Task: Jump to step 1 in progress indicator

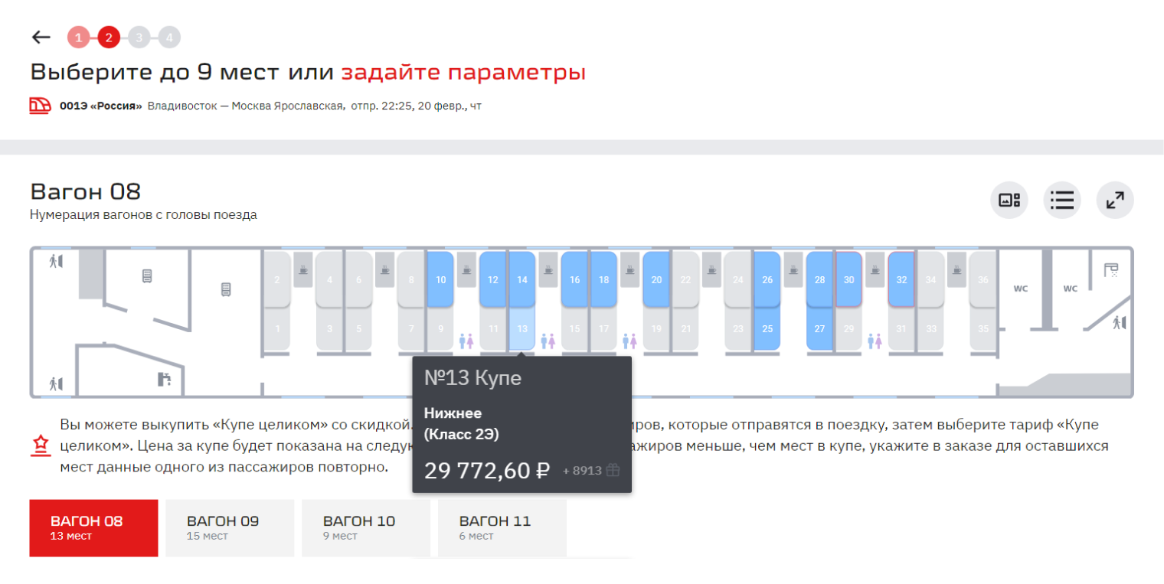Action: 78,37
